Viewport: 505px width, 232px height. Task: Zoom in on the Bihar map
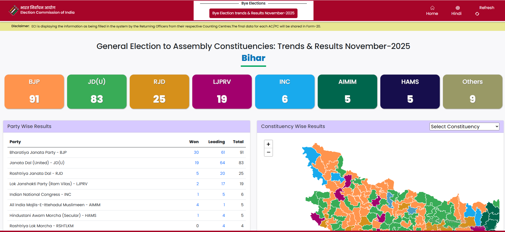click(268, 144)
